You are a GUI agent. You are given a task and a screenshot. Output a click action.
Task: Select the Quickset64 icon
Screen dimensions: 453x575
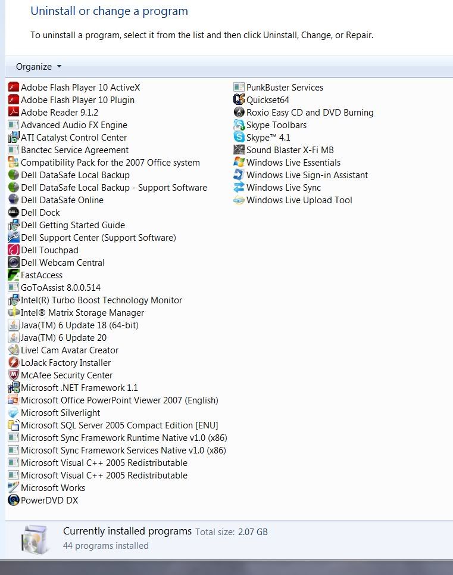[239, 100]
